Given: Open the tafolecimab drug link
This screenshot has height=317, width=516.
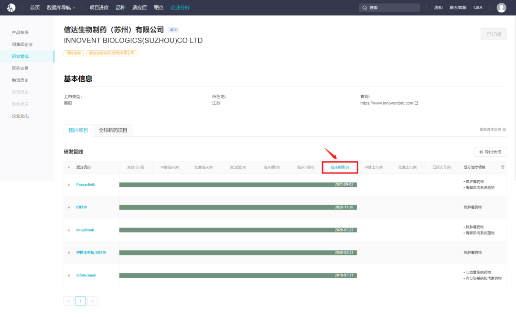Looking at the screenshot, I should (86, 275).
